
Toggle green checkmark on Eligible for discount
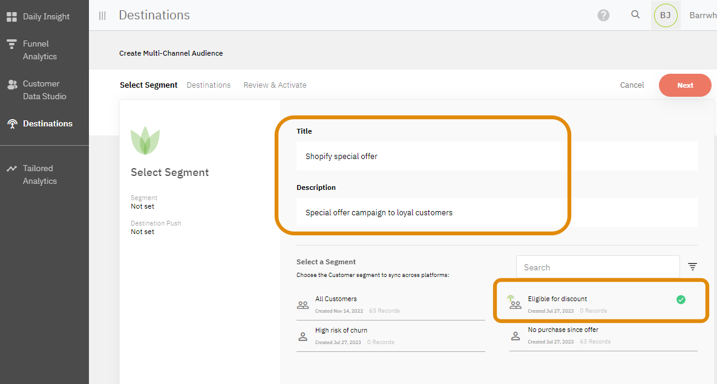[x=681, y=299]
